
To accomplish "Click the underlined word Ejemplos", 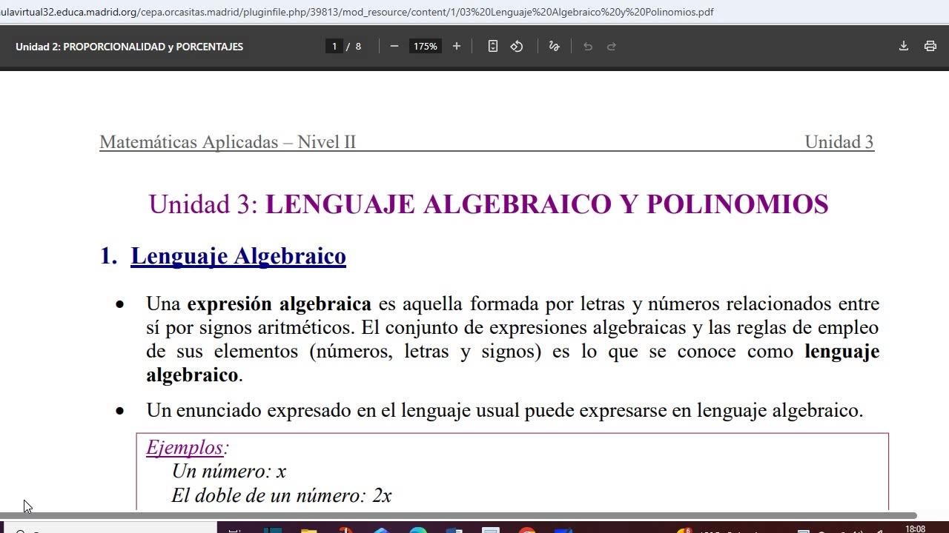I will [185, 447].
